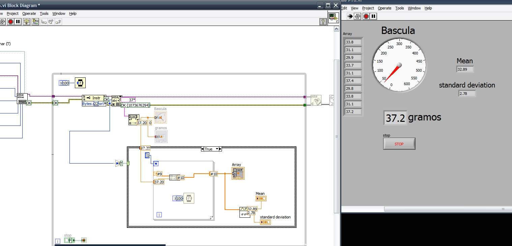The image size is (512, 246).
Task: Click the 37.2 gramos numeric indicator
Action: (x=395, y=118)
